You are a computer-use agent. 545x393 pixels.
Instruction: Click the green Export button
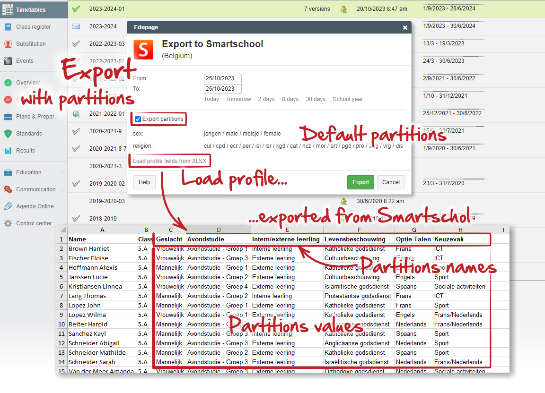[360, 182]
